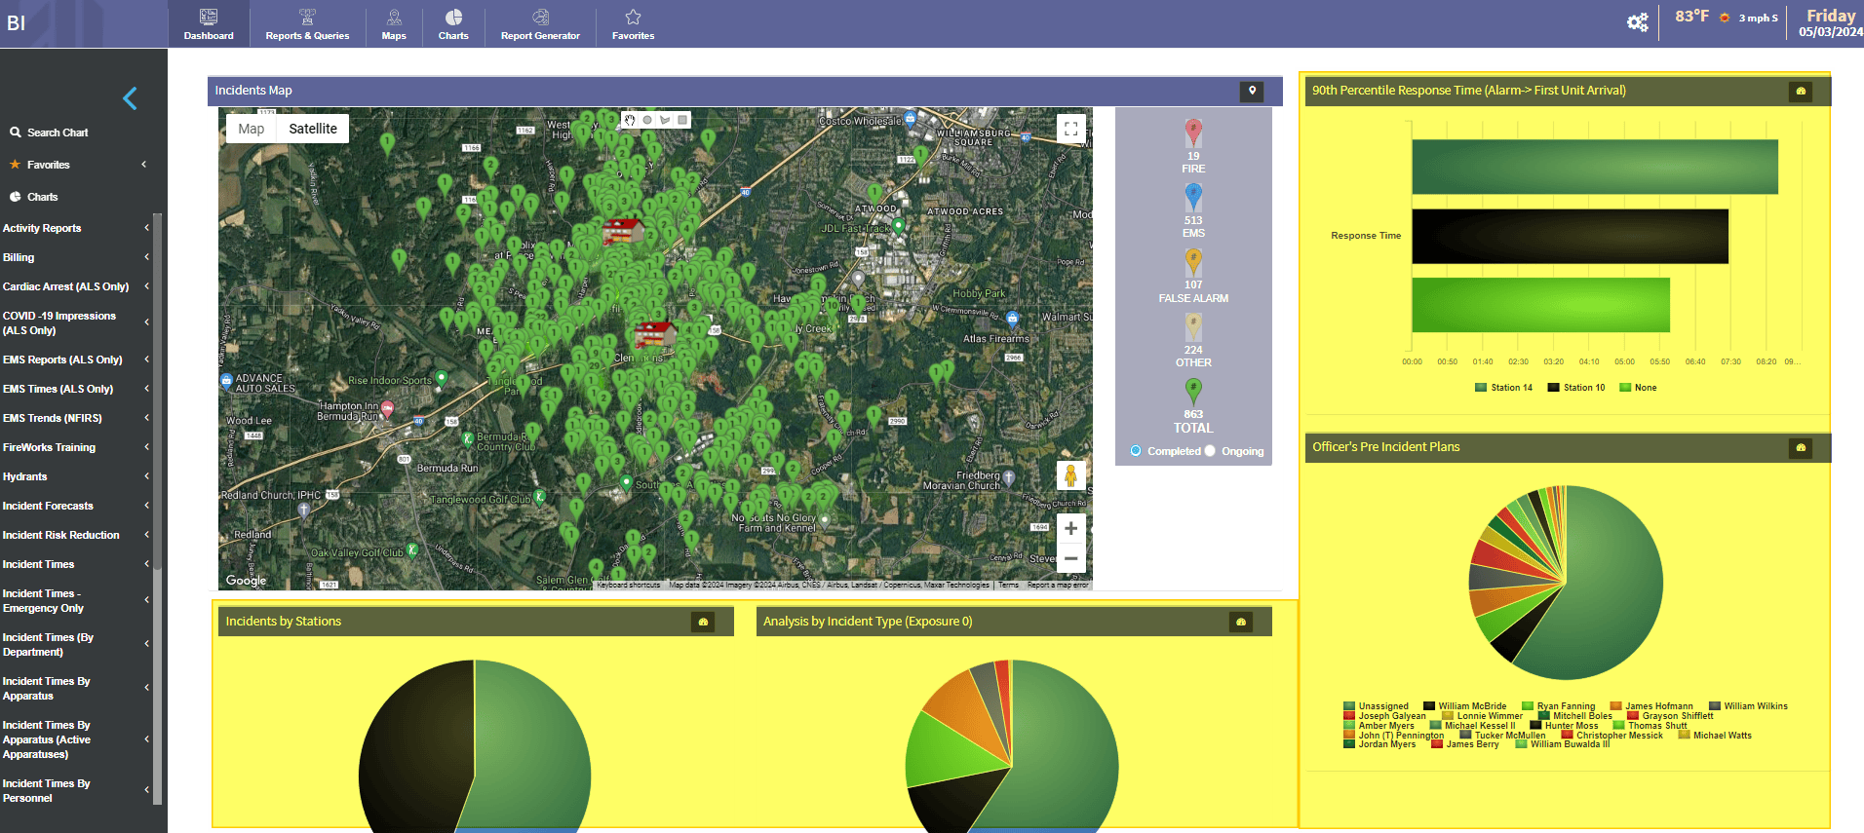This screenshot has height=833, width=1864.
Task: Expand Activity Reports menu
Action: 76,228
